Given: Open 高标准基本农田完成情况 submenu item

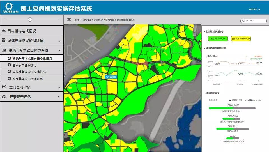Looking at the screenshot, I should coord(32,72).
